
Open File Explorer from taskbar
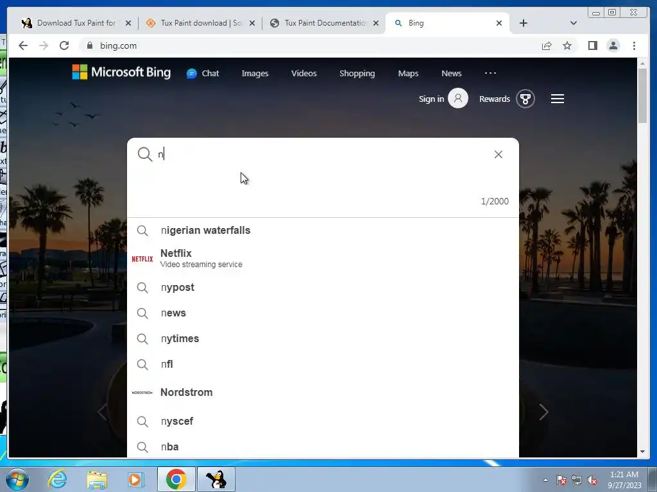tap(97, 479)
